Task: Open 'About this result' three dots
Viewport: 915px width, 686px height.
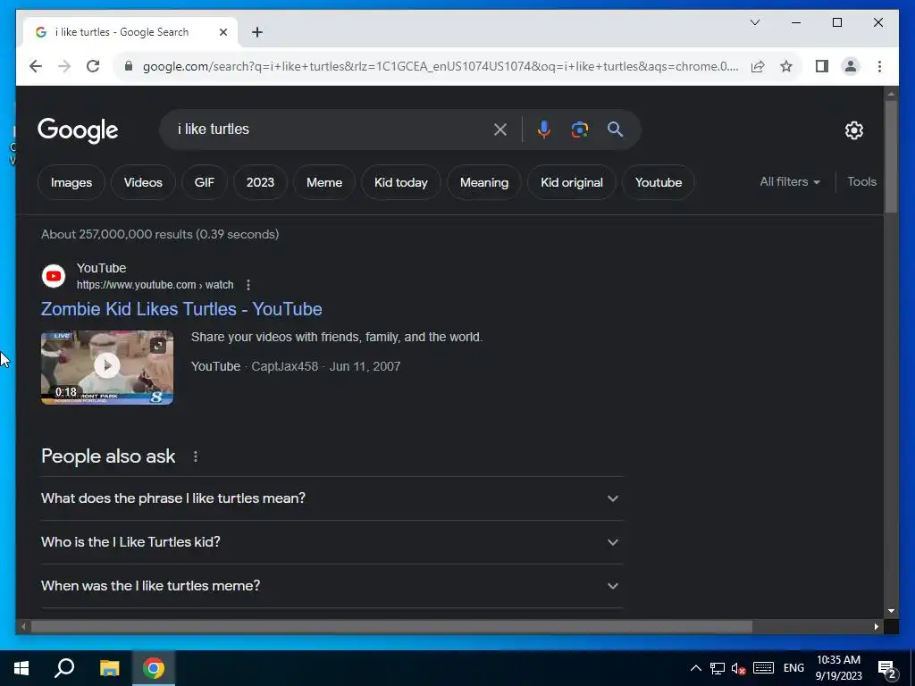Action: [248, 285]
